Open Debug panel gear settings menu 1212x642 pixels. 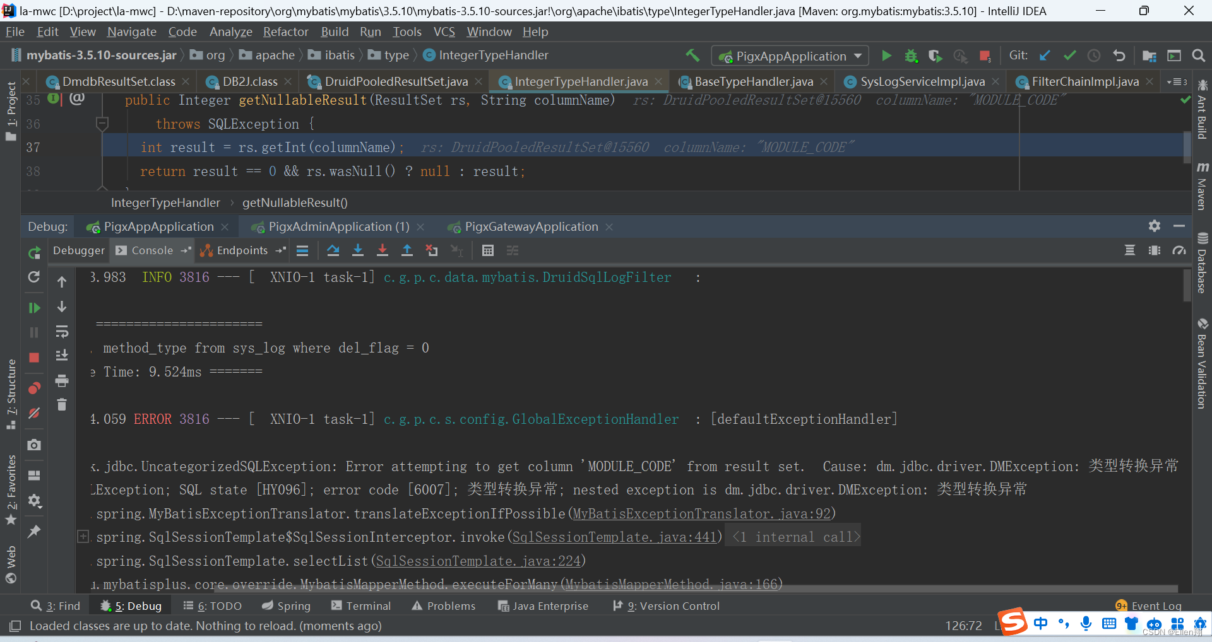[1155, 226]
